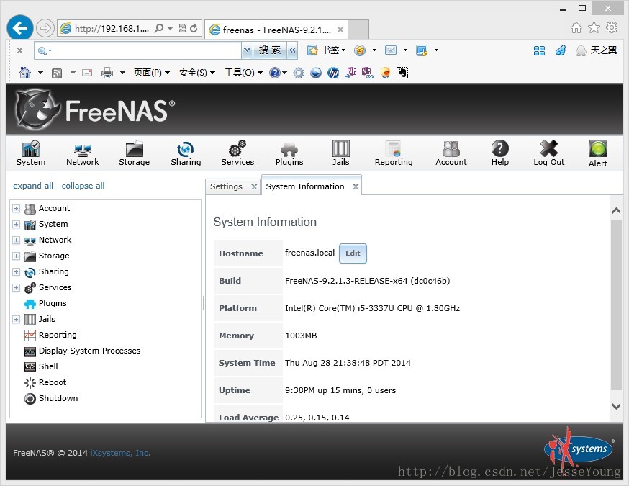This screenshot has height=486, width=629.
Task: Click the scroll up arrow of info panel
Action: (617, 210)
